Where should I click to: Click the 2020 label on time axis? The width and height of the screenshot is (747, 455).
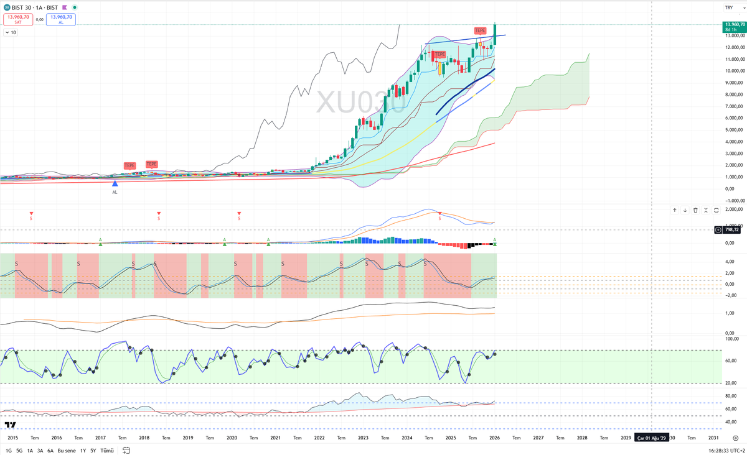point(232,438)
